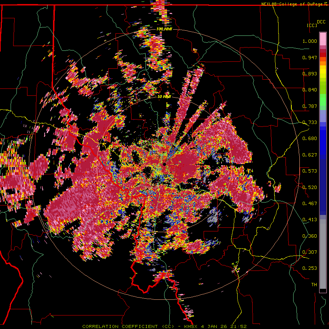This screenshot has height=329, width=329.
Task: Click the 0.520 legend value
Action: (x=310, y=188)
